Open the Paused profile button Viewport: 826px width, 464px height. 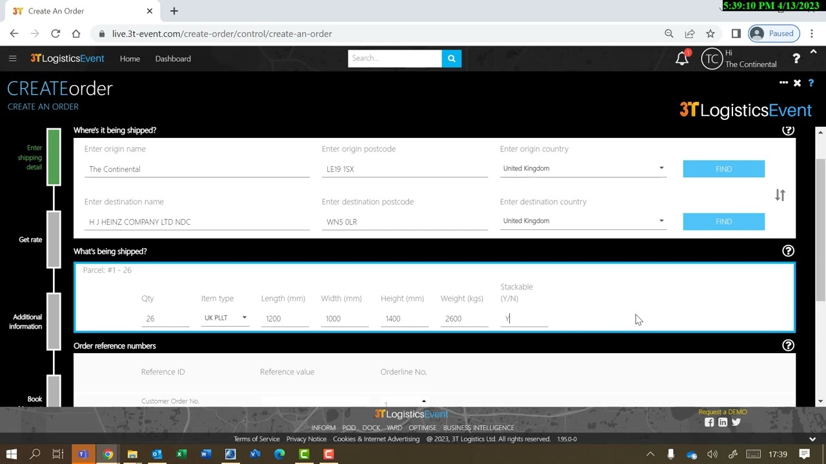pyautogui.click(x=774, y=34)
